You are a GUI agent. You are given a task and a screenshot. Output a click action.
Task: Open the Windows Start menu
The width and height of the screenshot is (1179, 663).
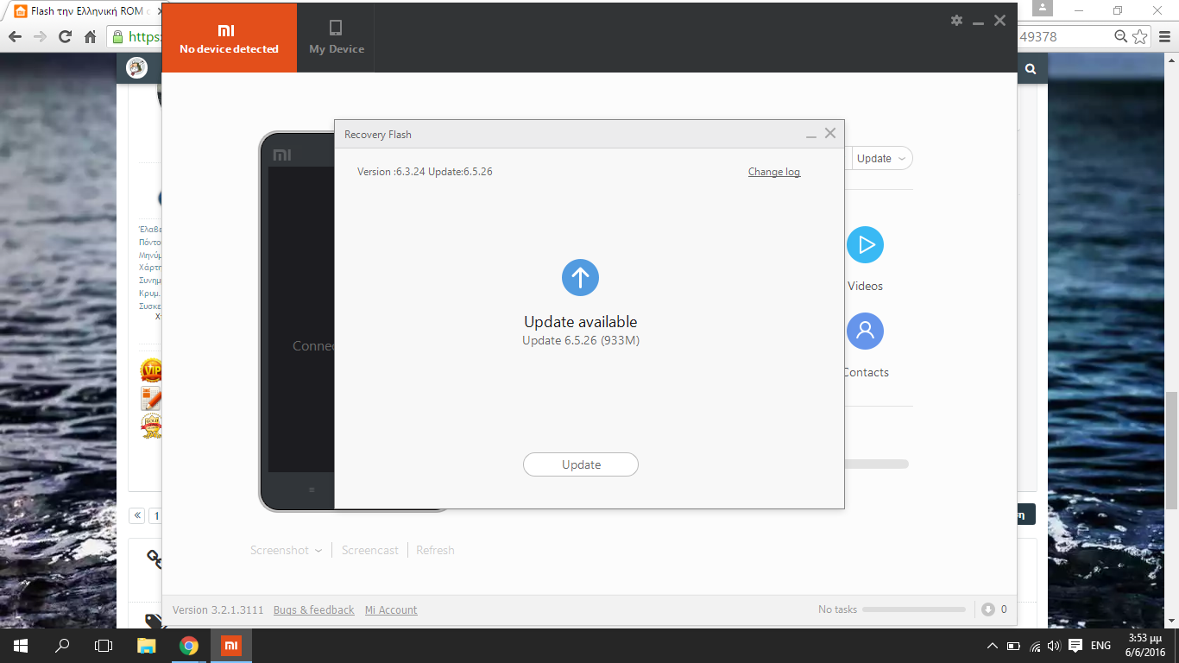point(19,646)
